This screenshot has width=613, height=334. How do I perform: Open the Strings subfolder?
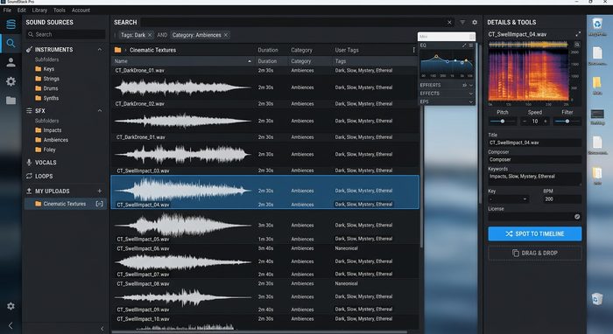click(47, 79)
